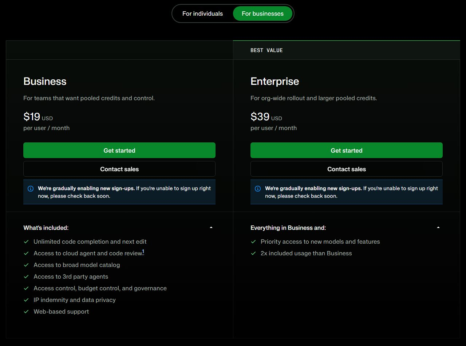The height and width of the screenshot is (346, 466).
Task: Click Get started under Enterprise plan
Action: pos(347,150)
